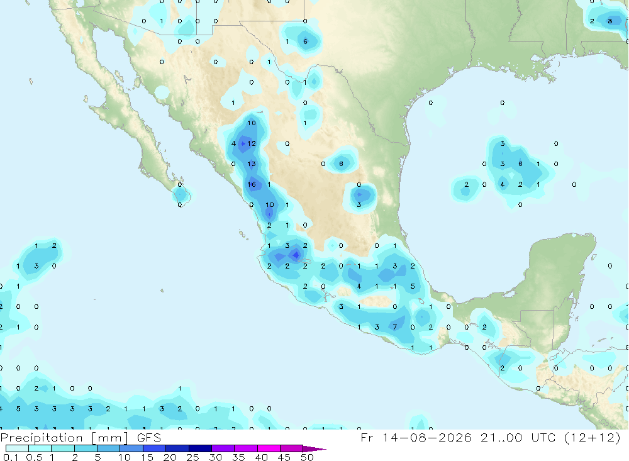629x461 pixels.
Task: Click the 7 mm value near southern coast
Action: click(395, 327)
